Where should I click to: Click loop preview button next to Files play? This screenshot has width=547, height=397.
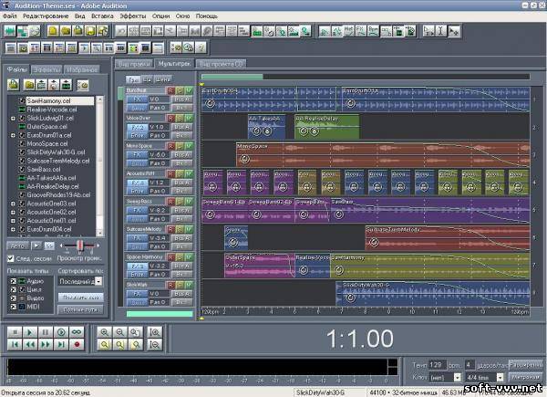pyautogui.click(x=49, y=246)
